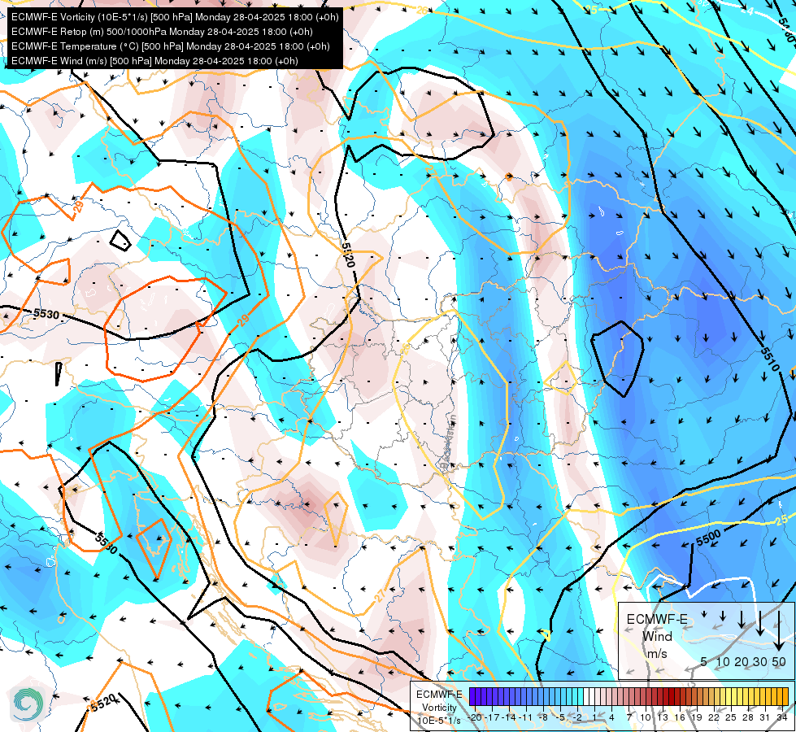Click the "34" vorticity scale value

[x=782, y=717]
